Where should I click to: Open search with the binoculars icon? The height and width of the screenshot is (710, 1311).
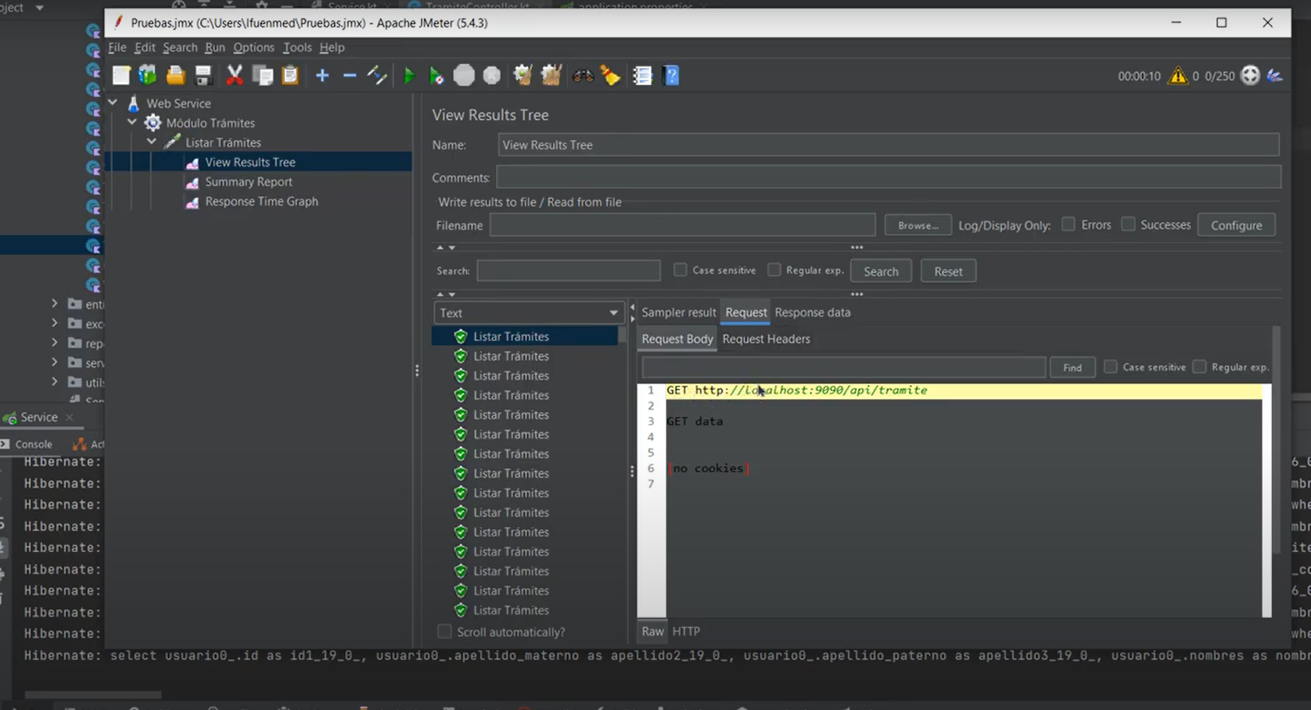583,75
